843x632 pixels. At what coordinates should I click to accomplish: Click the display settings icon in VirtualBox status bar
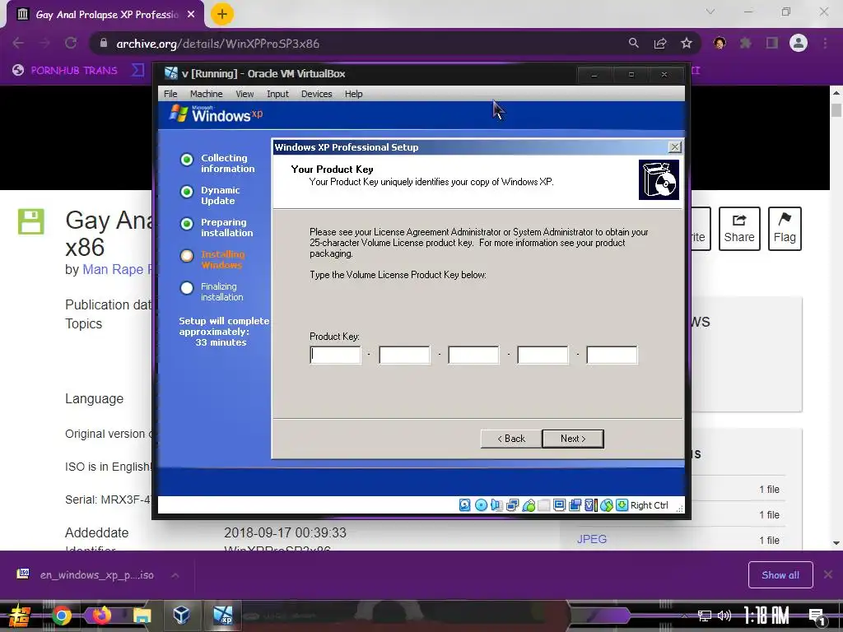point(559,505)
